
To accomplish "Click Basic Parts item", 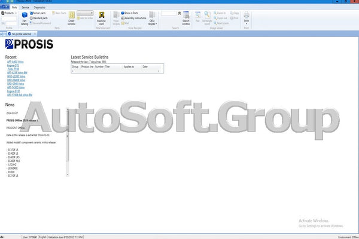I will pyautogui.click(x=59, y=13).
